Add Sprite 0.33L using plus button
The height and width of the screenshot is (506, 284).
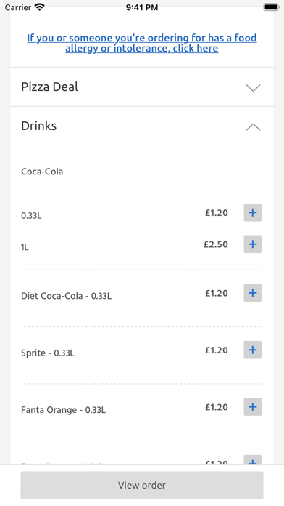click(252, 350)
